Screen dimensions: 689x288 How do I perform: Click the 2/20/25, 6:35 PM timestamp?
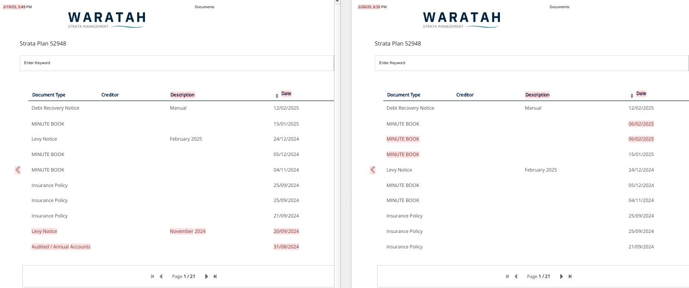(372, 7)
